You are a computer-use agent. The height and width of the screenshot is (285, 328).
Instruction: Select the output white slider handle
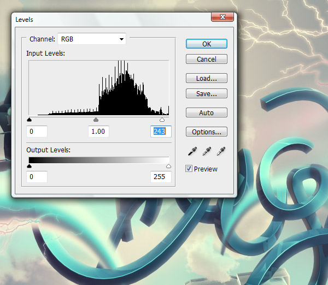click(168, 166)
